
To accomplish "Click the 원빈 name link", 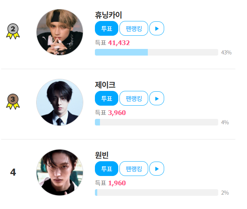I will (102, 155).
